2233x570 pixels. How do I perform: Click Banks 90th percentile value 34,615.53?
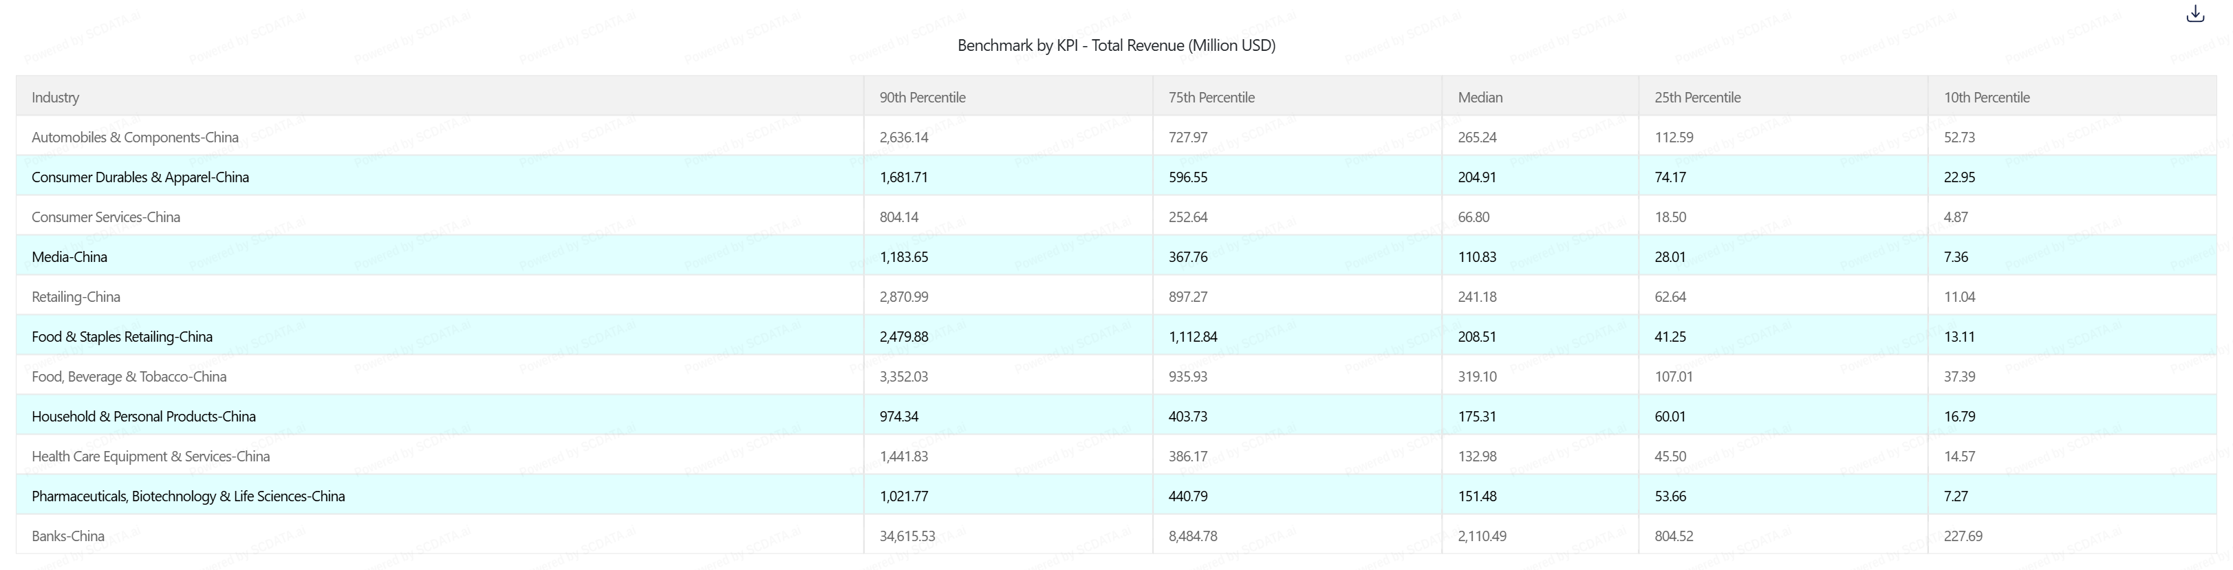pos(907,536)
